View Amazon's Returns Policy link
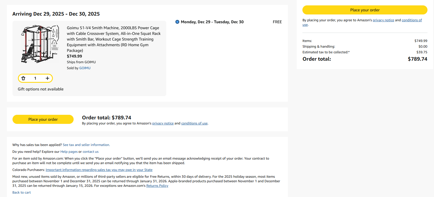Viewport: 434px width, 197px height. click(x=157, y=186)
